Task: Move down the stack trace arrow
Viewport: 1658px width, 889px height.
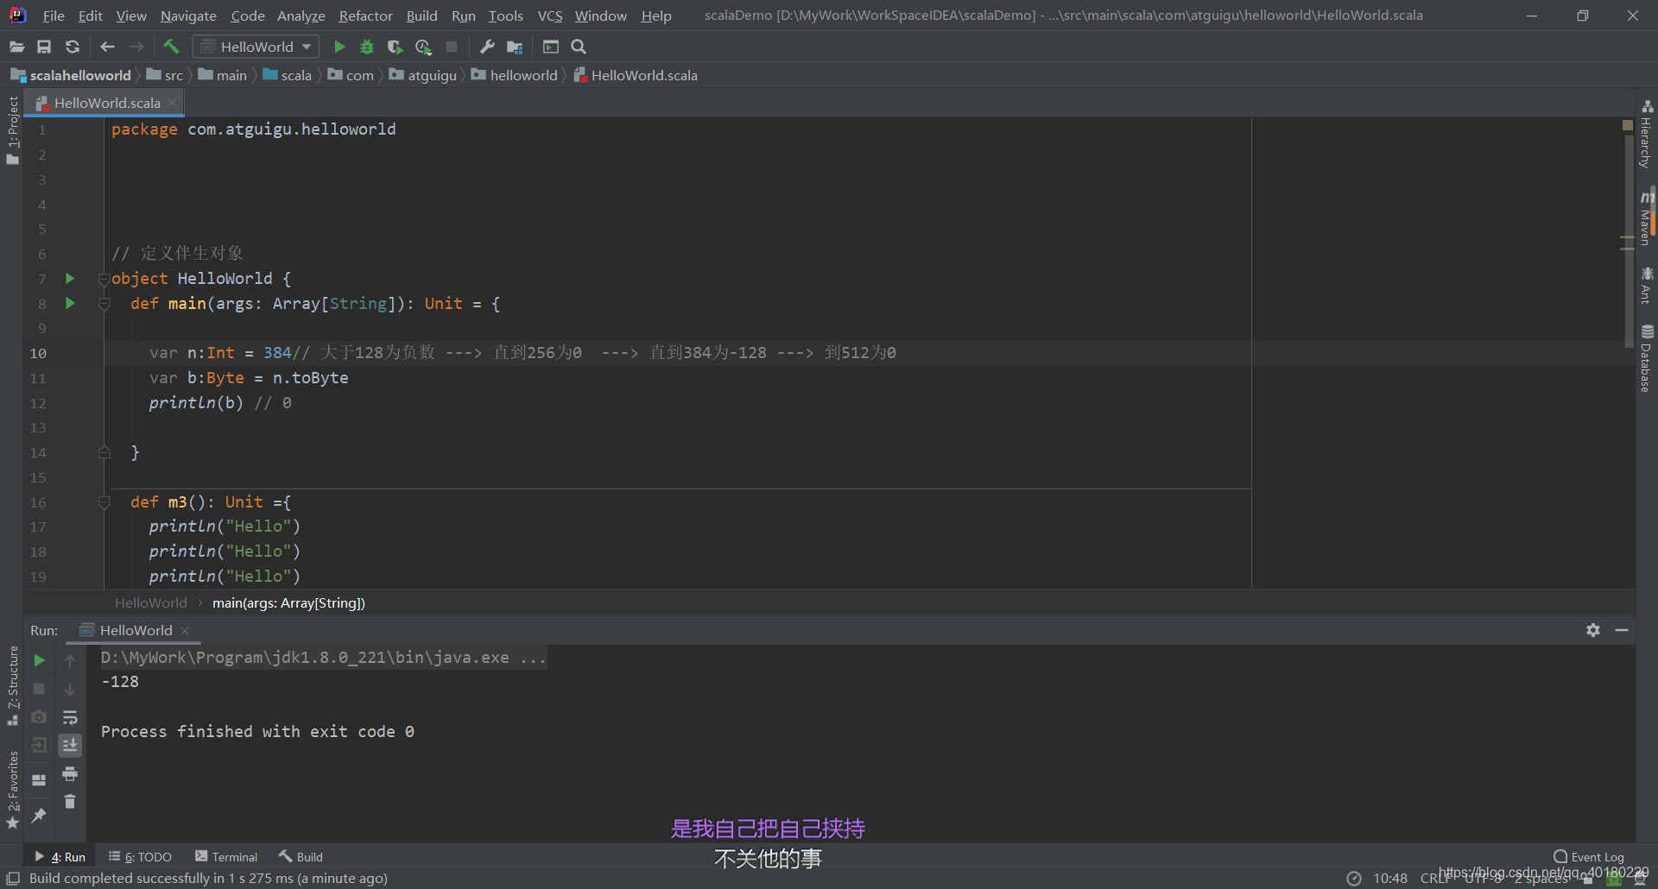Action: (x=70, y=689)
